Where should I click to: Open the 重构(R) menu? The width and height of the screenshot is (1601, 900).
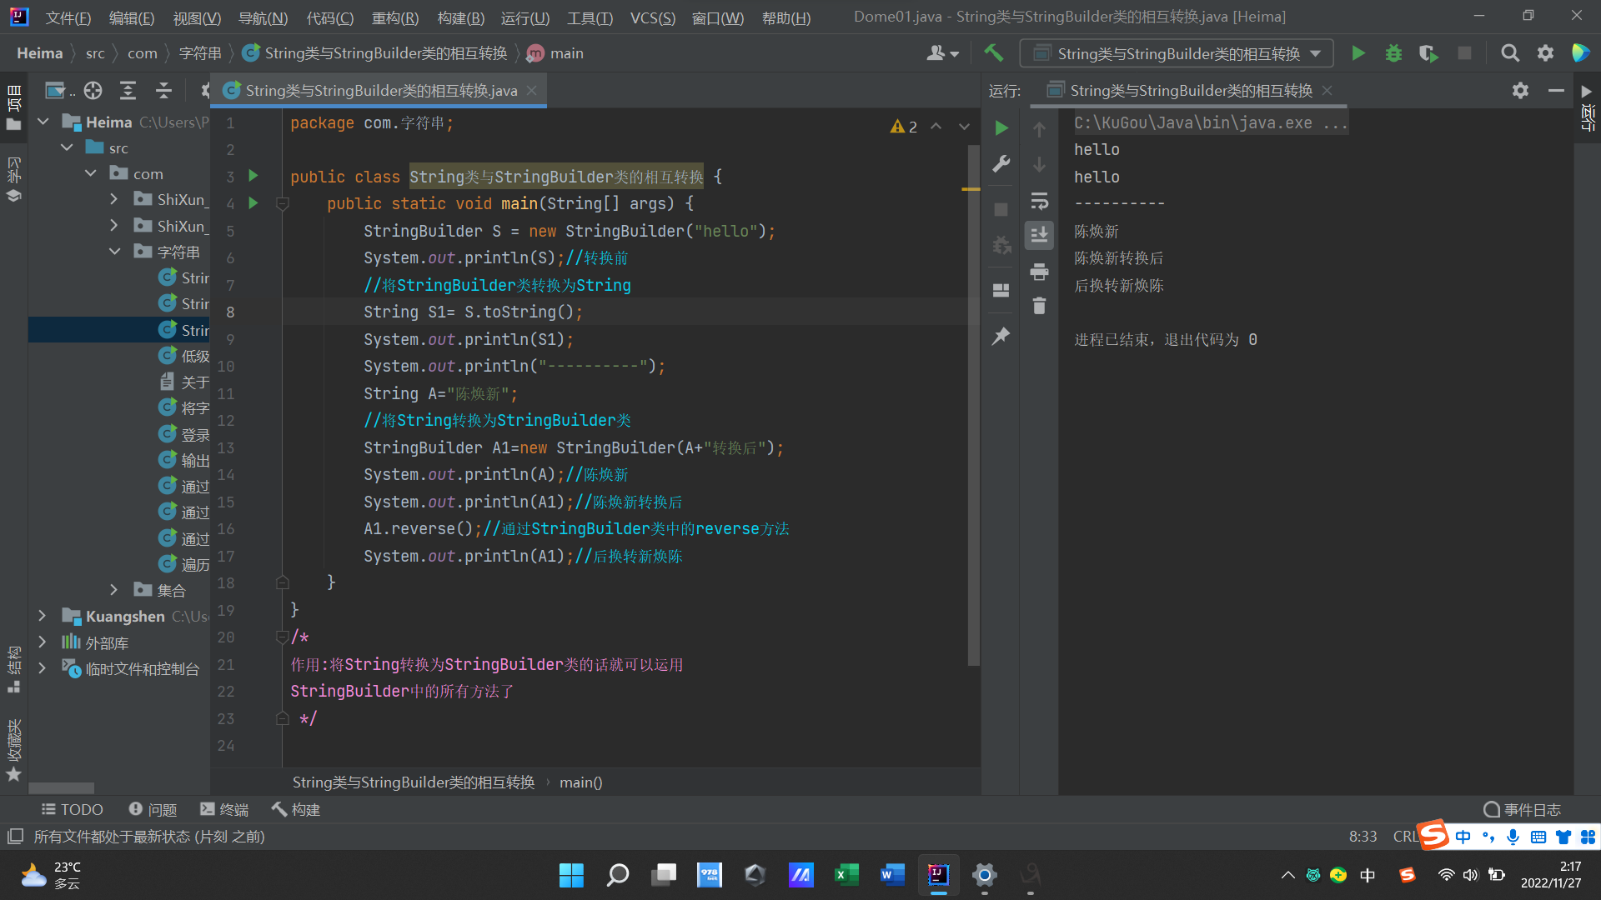point(395,17)
